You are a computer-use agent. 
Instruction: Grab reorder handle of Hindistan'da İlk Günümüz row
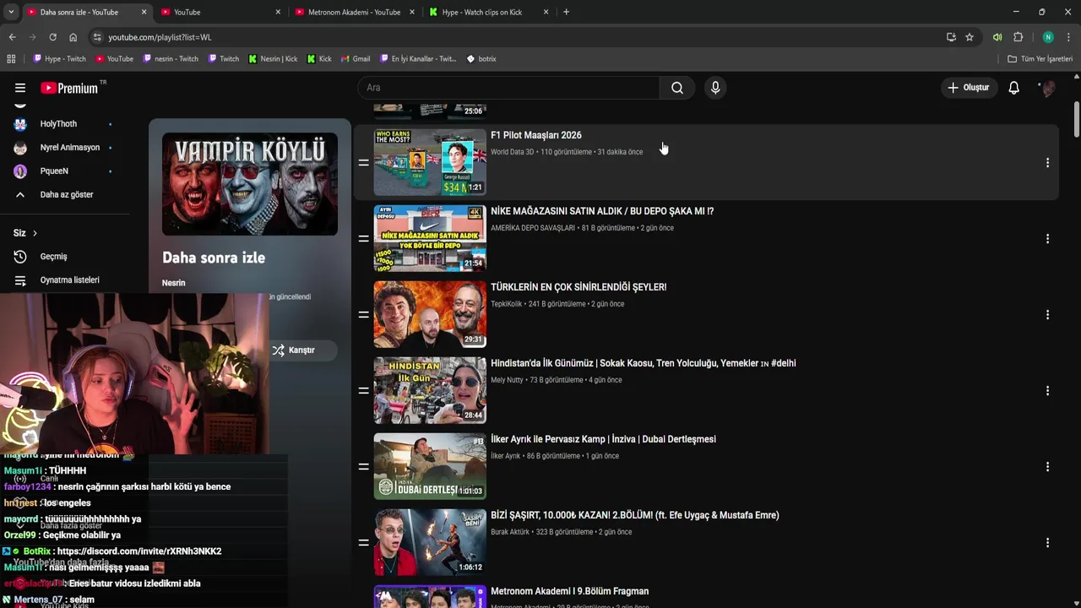coord(363,390)
